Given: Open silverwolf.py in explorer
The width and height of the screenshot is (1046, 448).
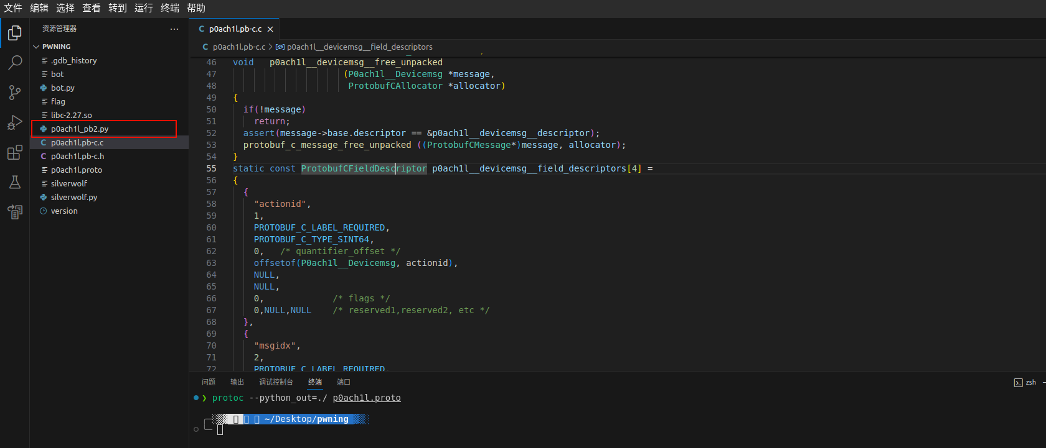Looking at the screenshot, I should (x=110, y=197).
